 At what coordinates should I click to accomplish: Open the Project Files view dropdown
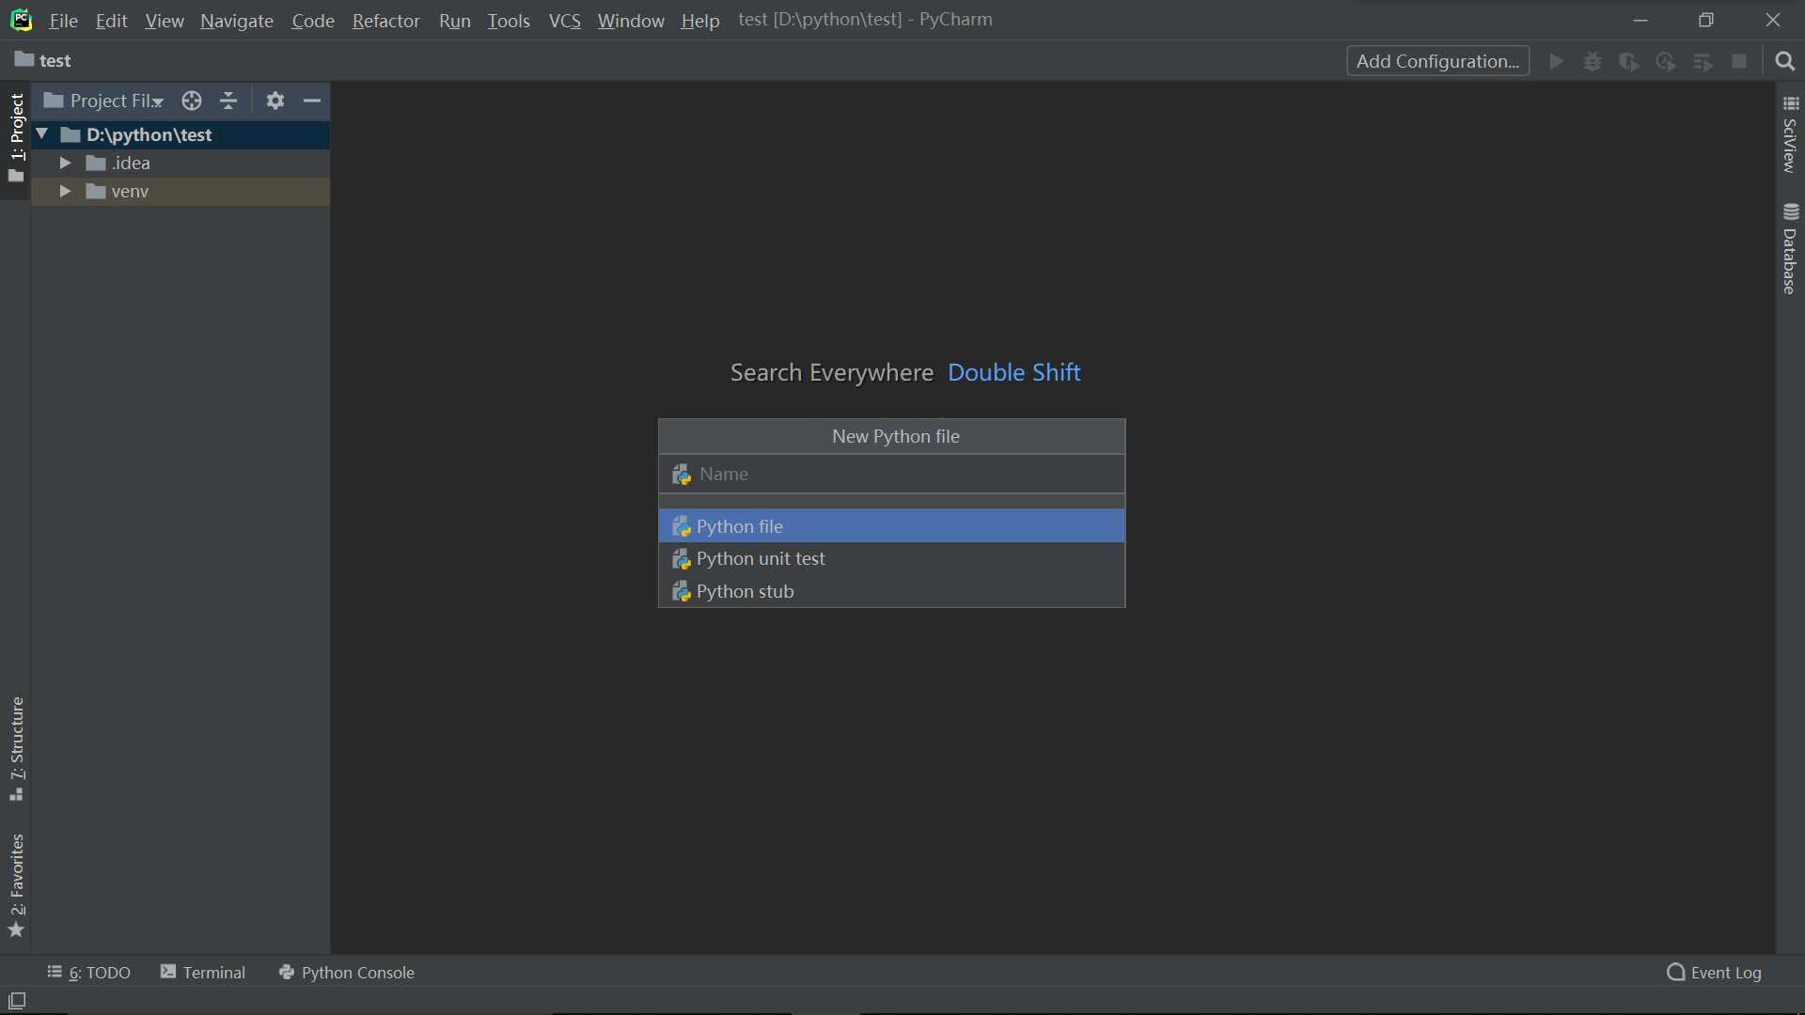tap(103, 101)
